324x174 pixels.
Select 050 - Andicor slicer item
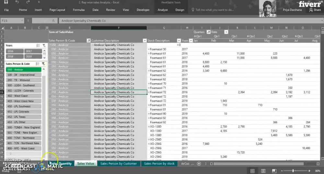pyautogui.click(x=24, y=70)
